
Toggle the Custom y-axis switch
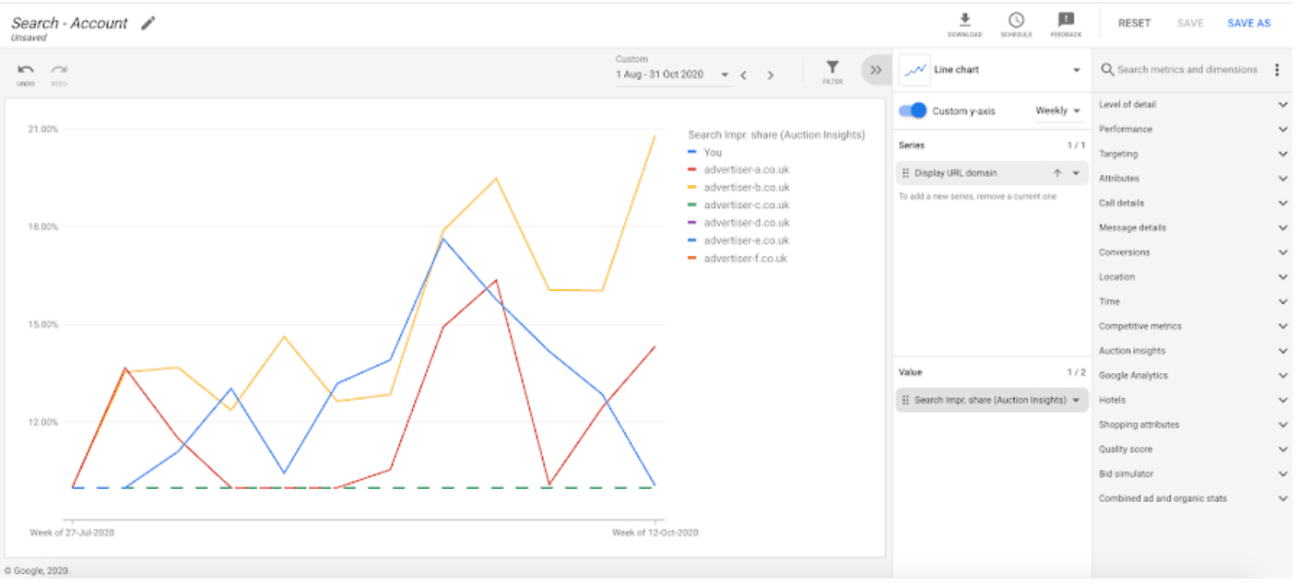pos(913,110)
